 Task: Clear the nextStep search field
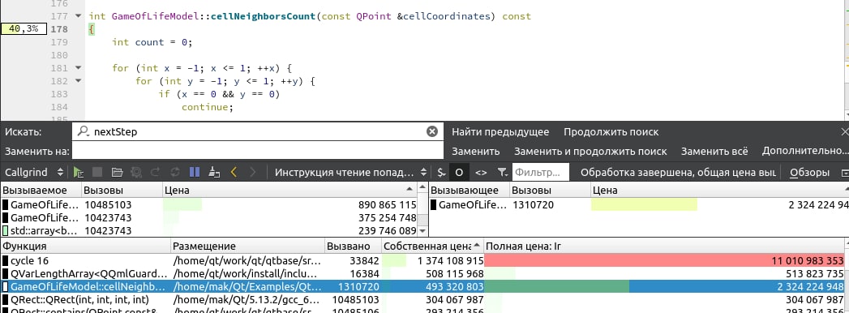431,131
